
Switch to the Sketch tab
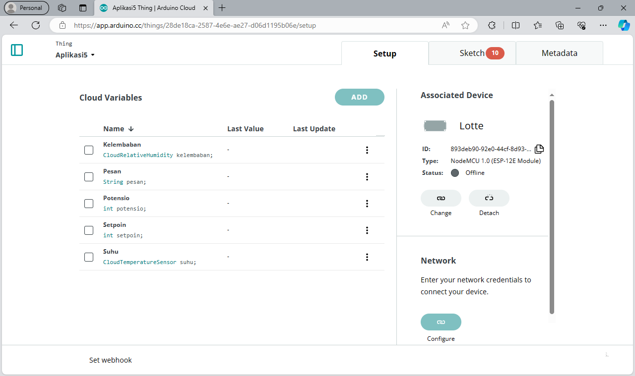(x=472, y=53)
